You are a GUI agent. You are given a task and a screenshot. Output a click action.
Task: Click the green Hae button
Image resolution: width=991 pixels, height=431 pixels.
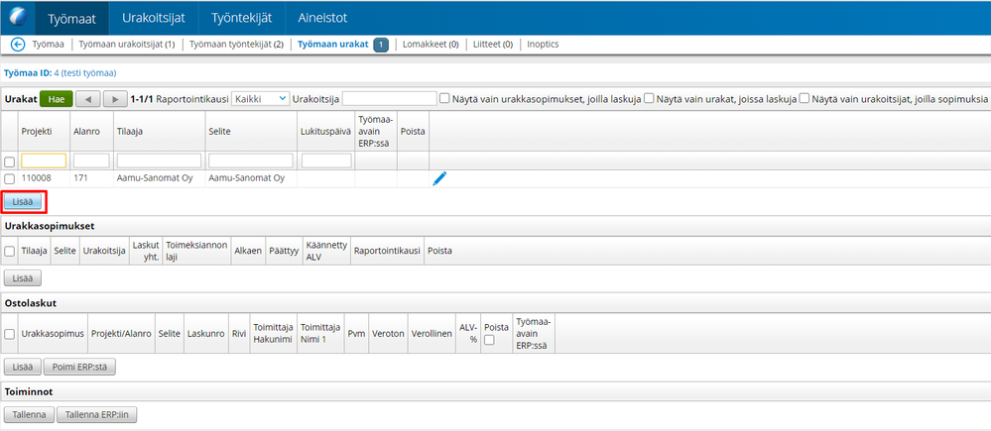click(x=57, y=98)
